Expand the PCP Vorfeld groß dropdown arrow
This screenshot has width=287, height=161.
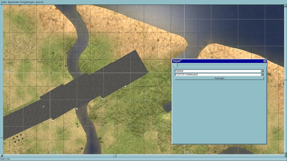click(x=262, y=75)
